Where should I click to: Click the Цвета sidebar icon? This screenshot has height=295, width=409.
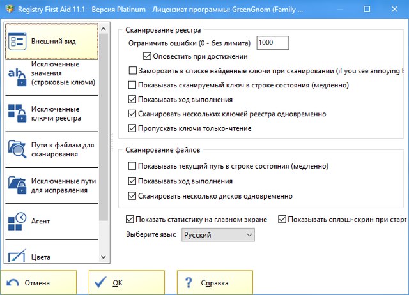[18, 255]
